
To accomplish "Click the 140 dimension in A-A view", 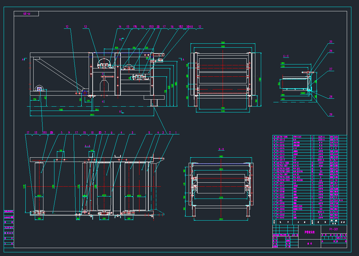I will [92, 151].
